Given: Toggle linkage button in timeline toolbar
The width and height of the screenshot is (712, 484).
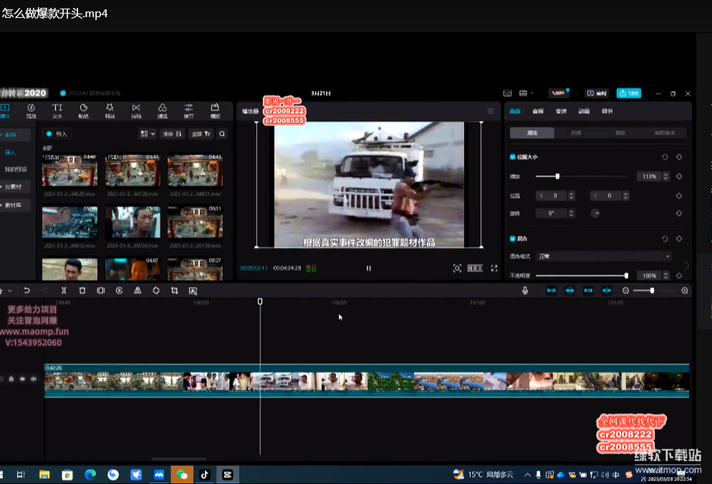Looking at the screenshot, I should pyautogui.click(x=588, y=291).
